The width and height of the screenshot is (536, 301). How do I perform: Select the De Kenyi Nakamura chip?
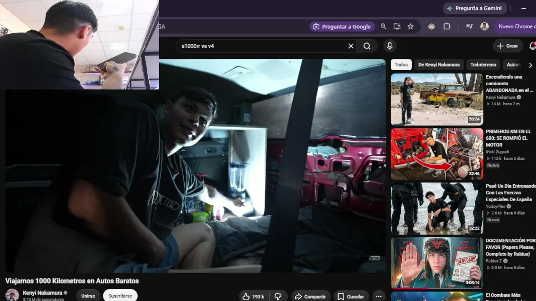pos(439,65)
